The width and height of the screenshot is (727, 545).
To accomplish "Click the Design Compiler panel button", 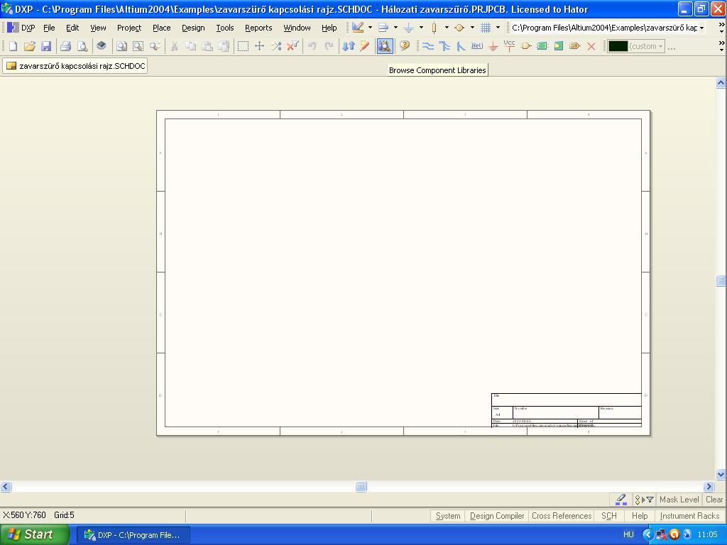I will click(496, 516).
